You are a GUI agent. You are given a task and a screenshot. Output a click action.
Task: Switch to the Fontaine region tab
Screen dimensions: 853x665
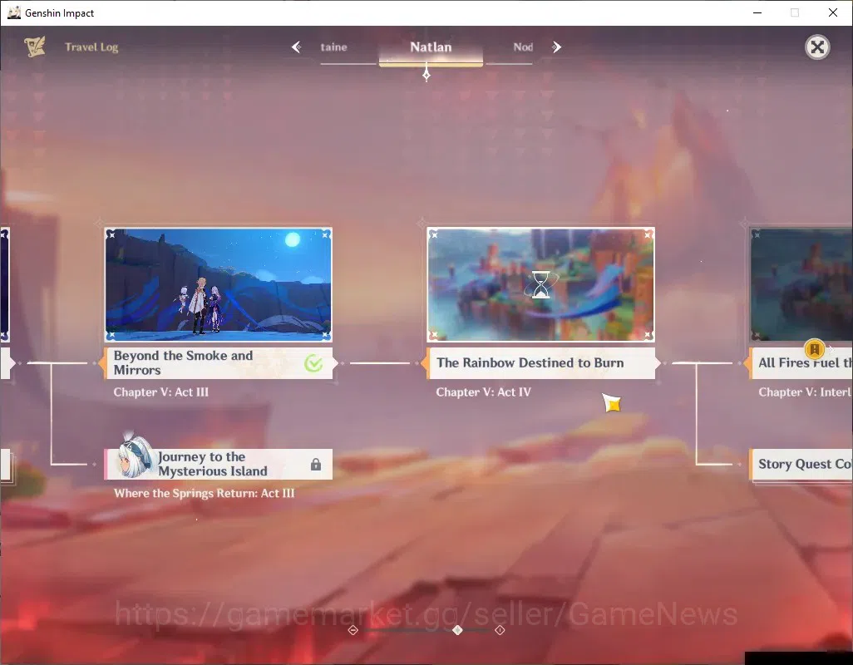coord(333,47)
